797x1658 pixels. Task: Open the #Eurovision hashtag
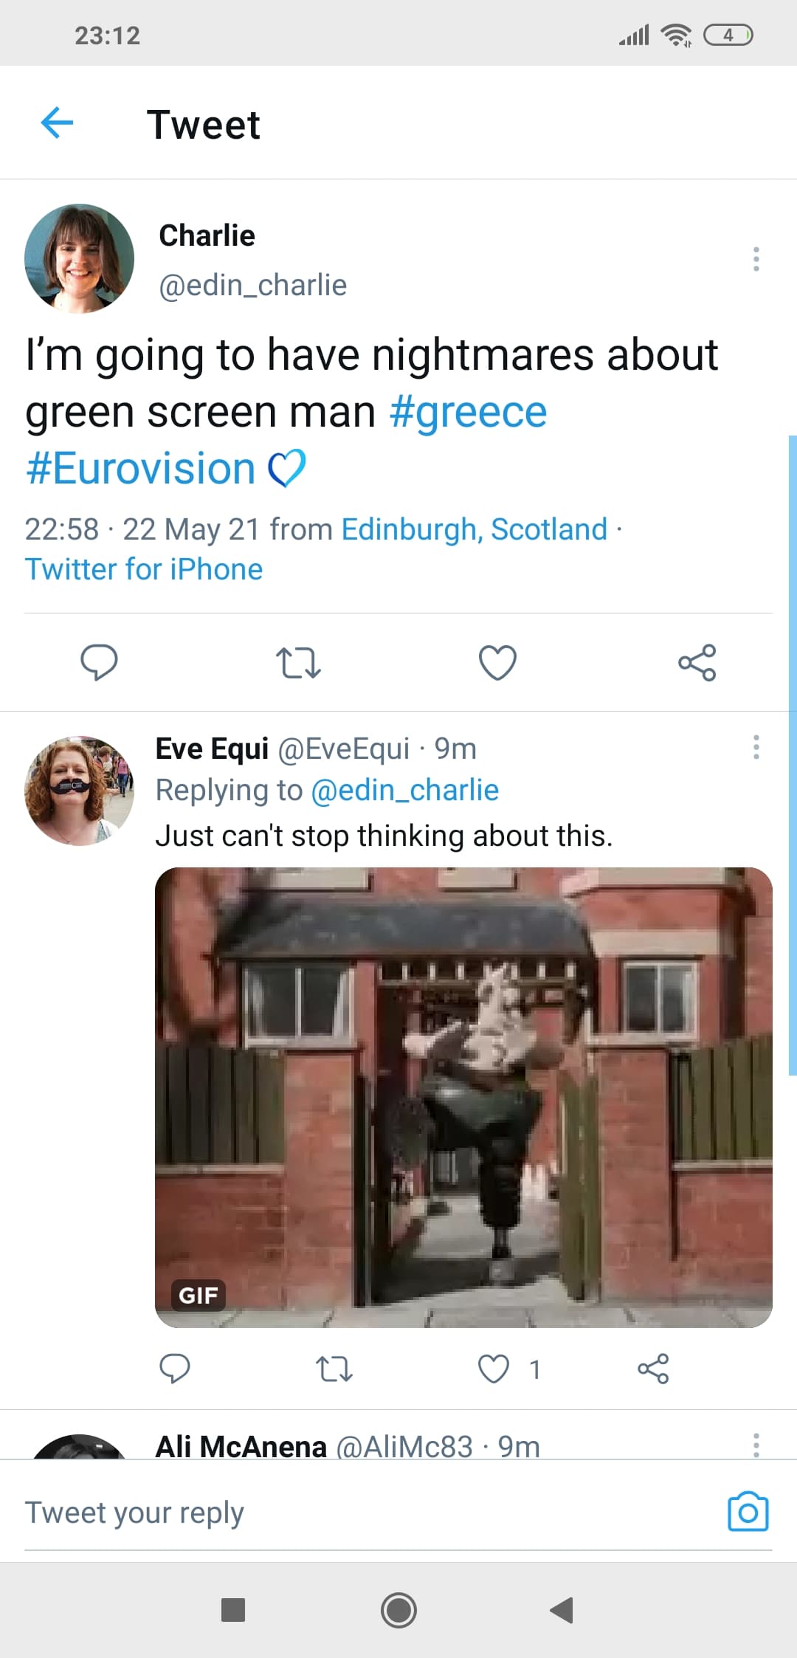[x=140, y=469]
